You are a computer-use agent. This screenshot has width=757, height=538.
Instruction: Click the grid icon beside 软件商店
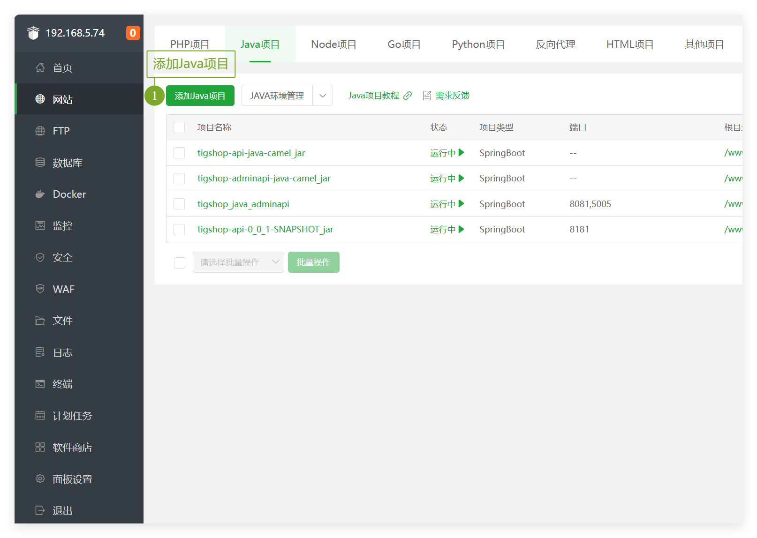click(40, 447)
